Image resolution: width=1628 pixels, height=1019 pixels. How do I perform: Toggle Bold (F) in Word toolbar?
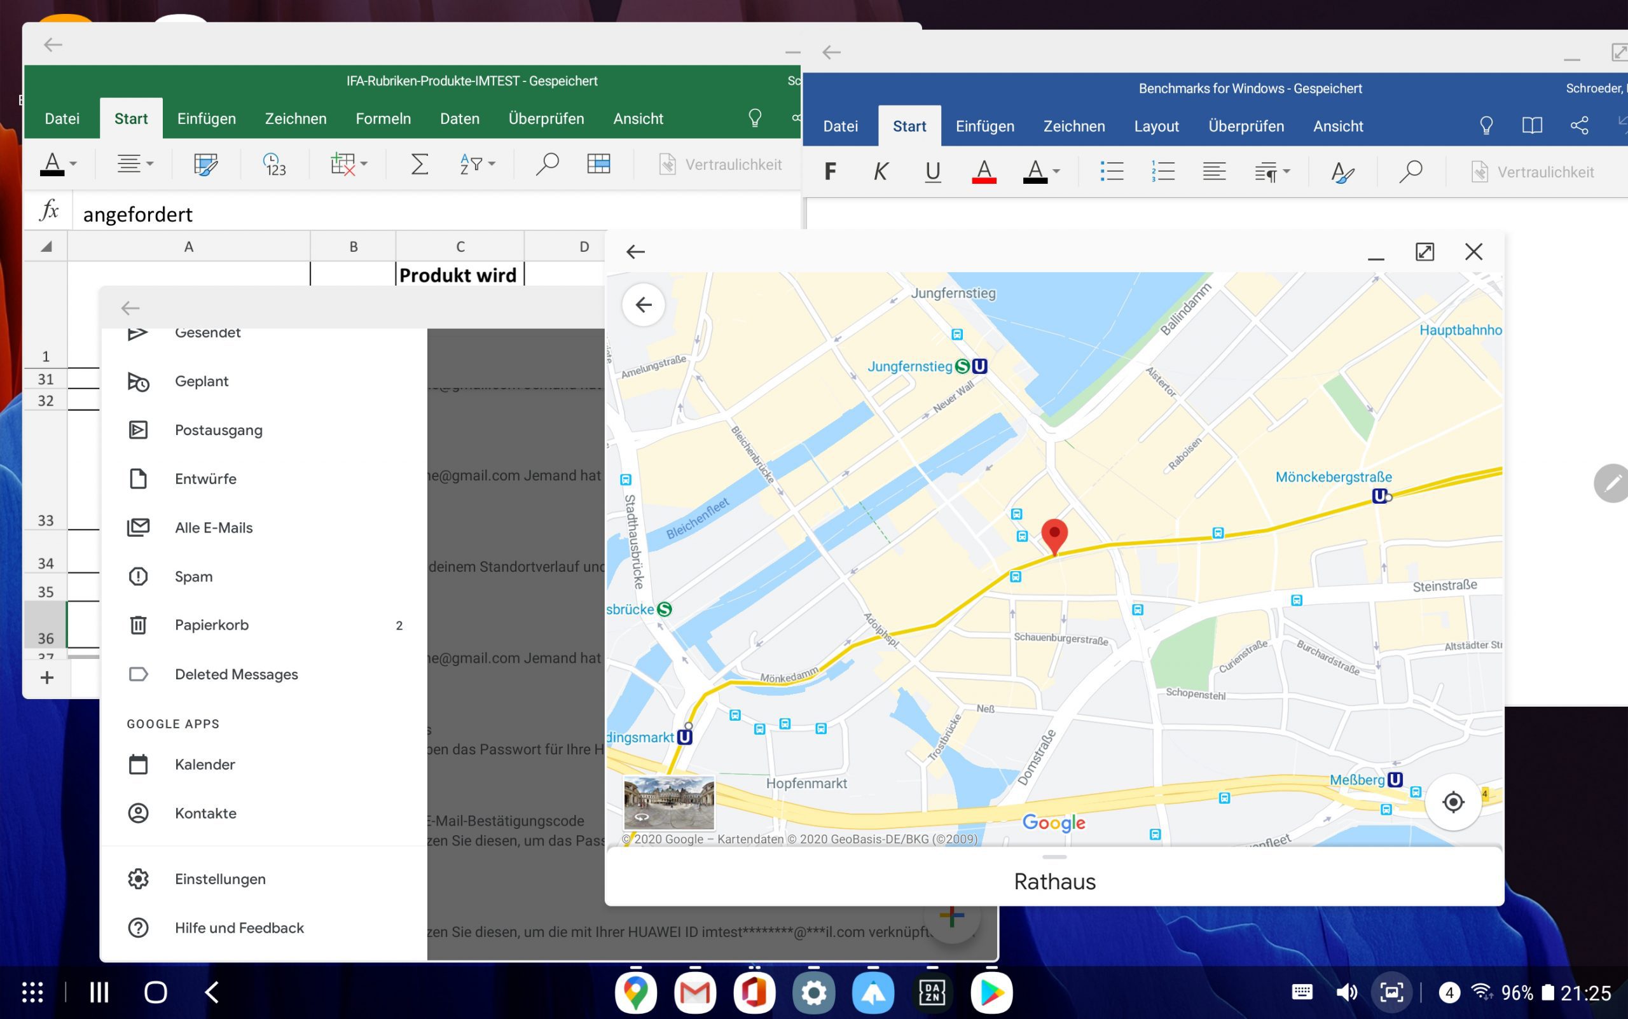click(x=830, y=172)
